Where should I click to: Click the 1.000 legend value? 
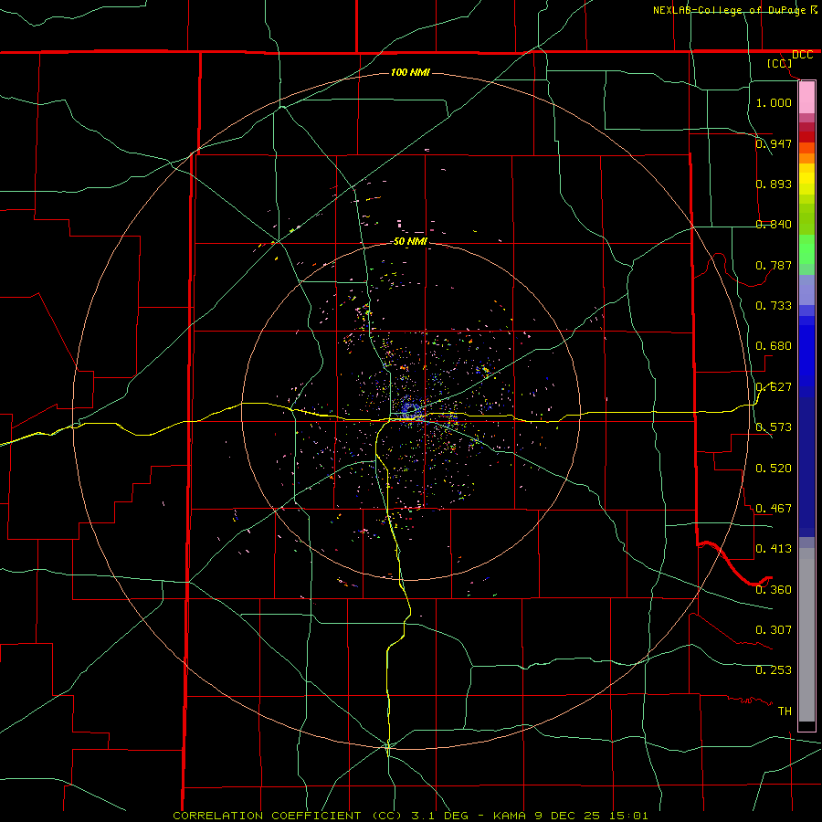coord(774,102)
